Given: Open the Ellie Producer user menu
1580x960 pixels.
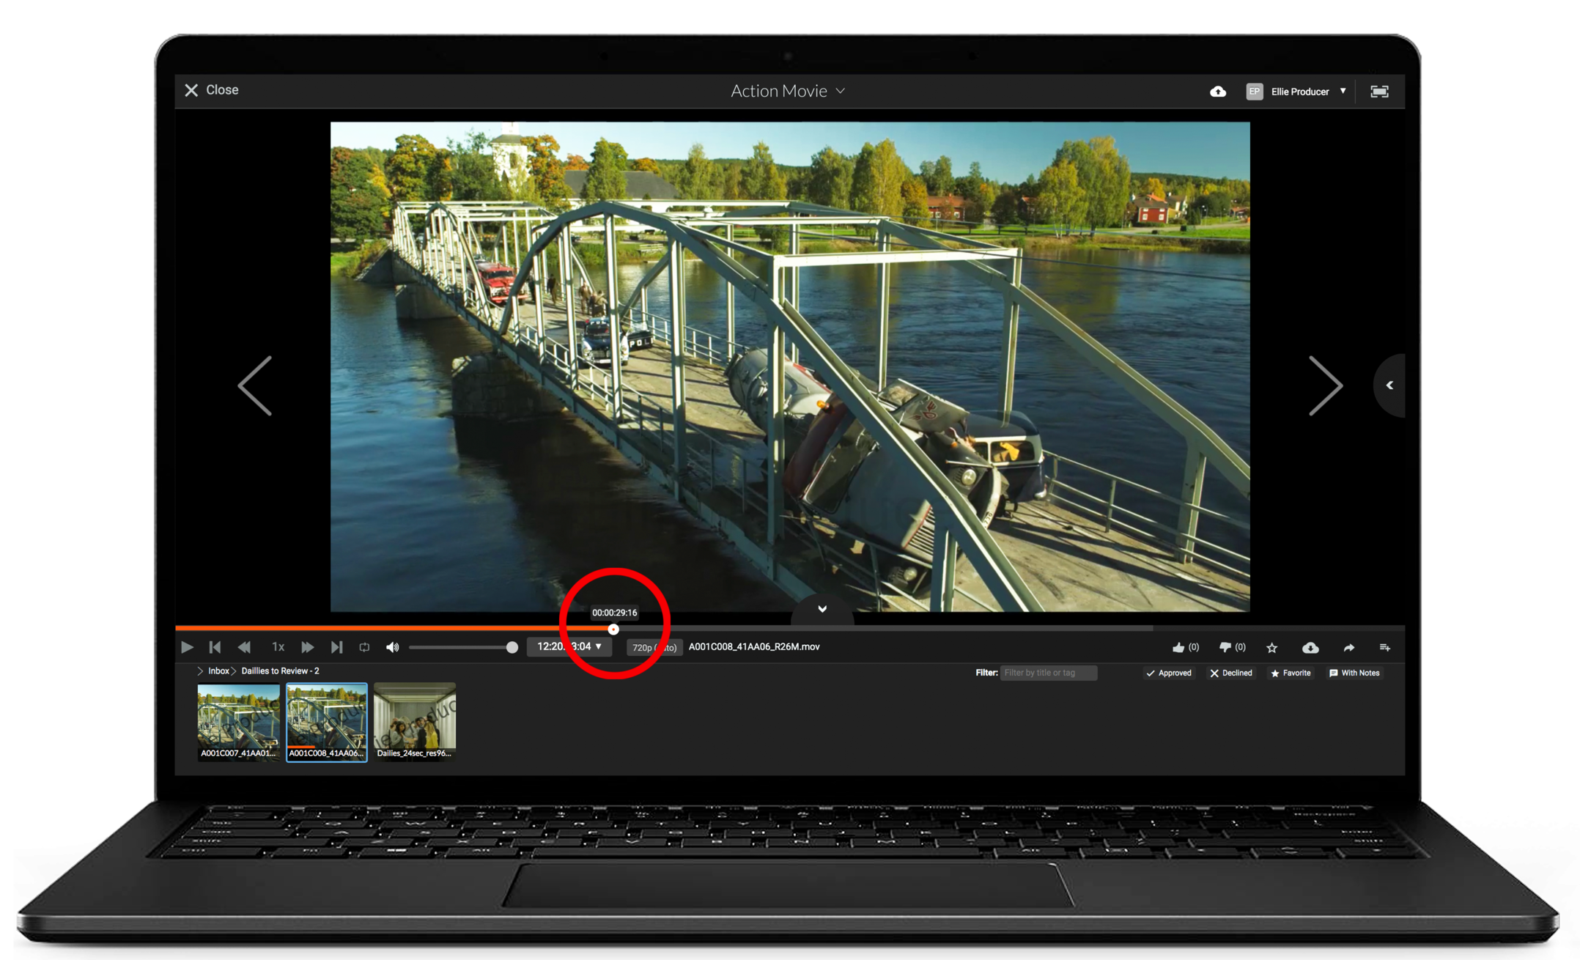Looking at the screenshot, I should point(1299,92).
